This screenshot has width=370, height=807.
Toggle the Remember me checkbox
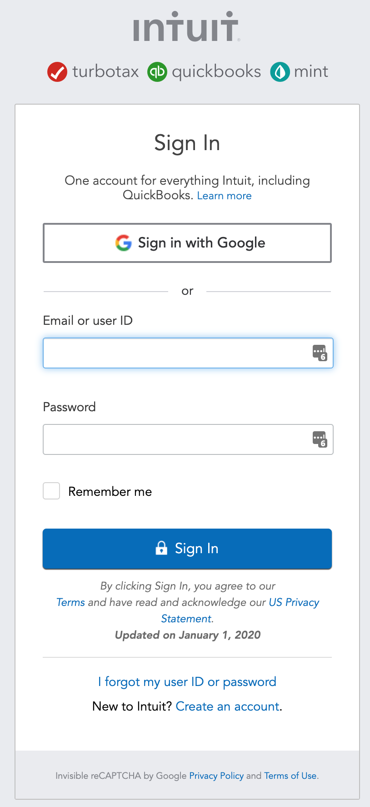click(51, 491)
